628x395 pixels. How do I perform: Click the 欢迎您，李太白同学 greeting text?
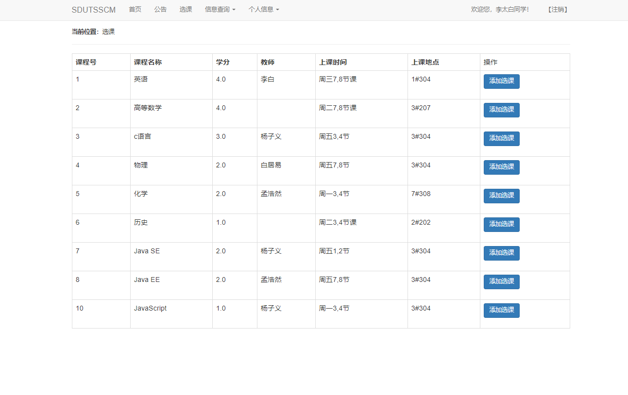[x=501, y=9]
